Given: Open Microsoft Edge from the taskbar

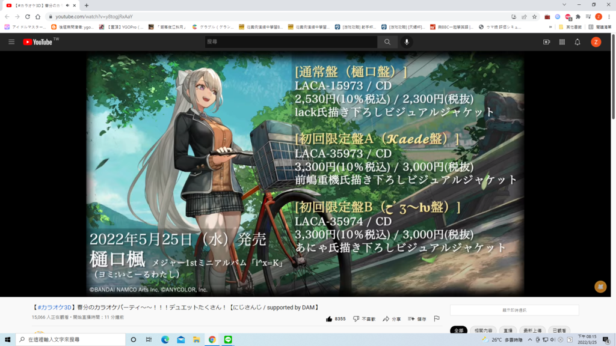Looking at the screenshot, I should point(165,339).
